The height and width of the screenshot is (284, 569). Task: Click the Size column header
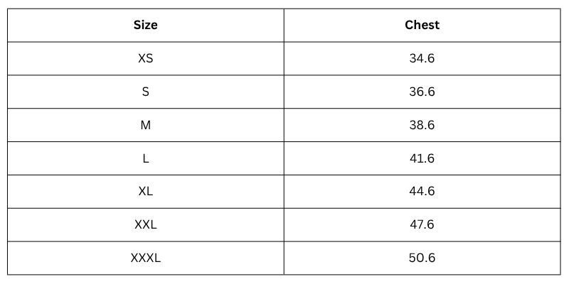tap(146, 25)
